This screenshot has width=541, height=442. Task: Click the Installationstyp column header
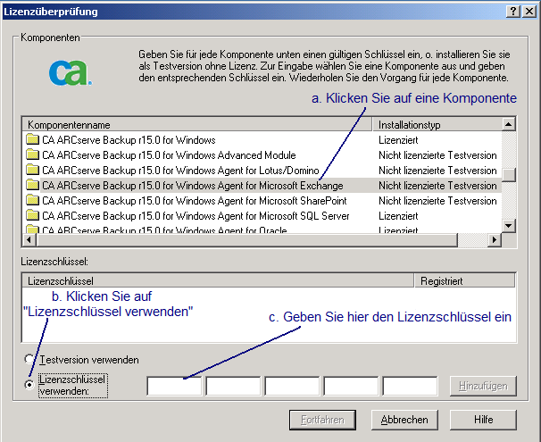point(437,124)
